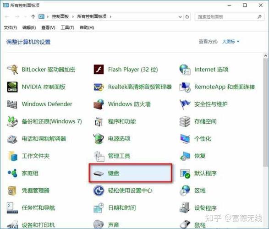Maximize the control panel window

(x=245, y=5)
